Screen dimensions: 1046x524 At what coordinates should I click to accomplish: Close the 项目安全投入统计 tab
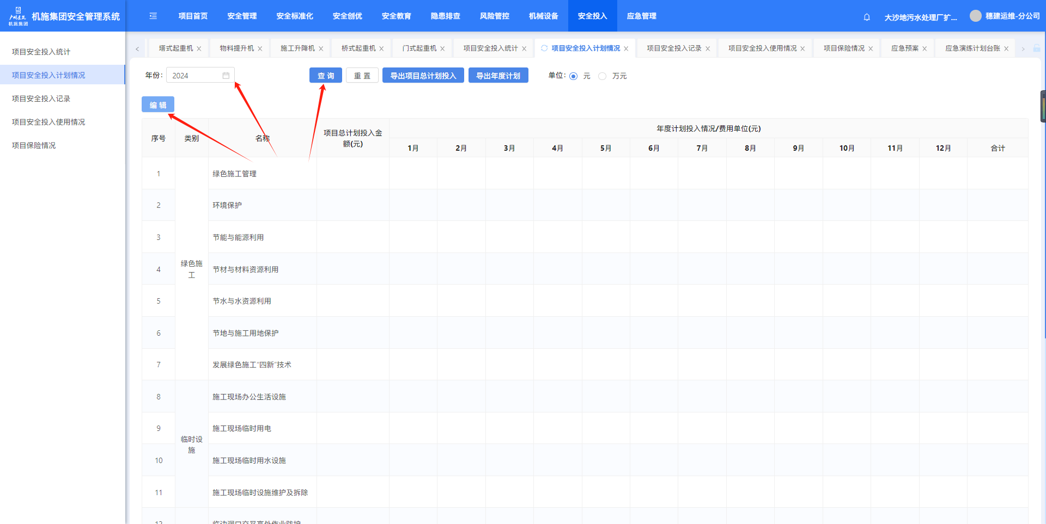[x=524, y=49]
